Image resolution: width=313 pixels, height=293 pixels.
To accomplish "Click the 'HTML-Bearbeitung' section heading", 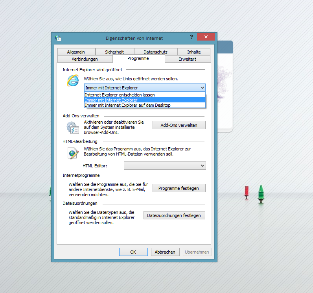I will point(80,141).
